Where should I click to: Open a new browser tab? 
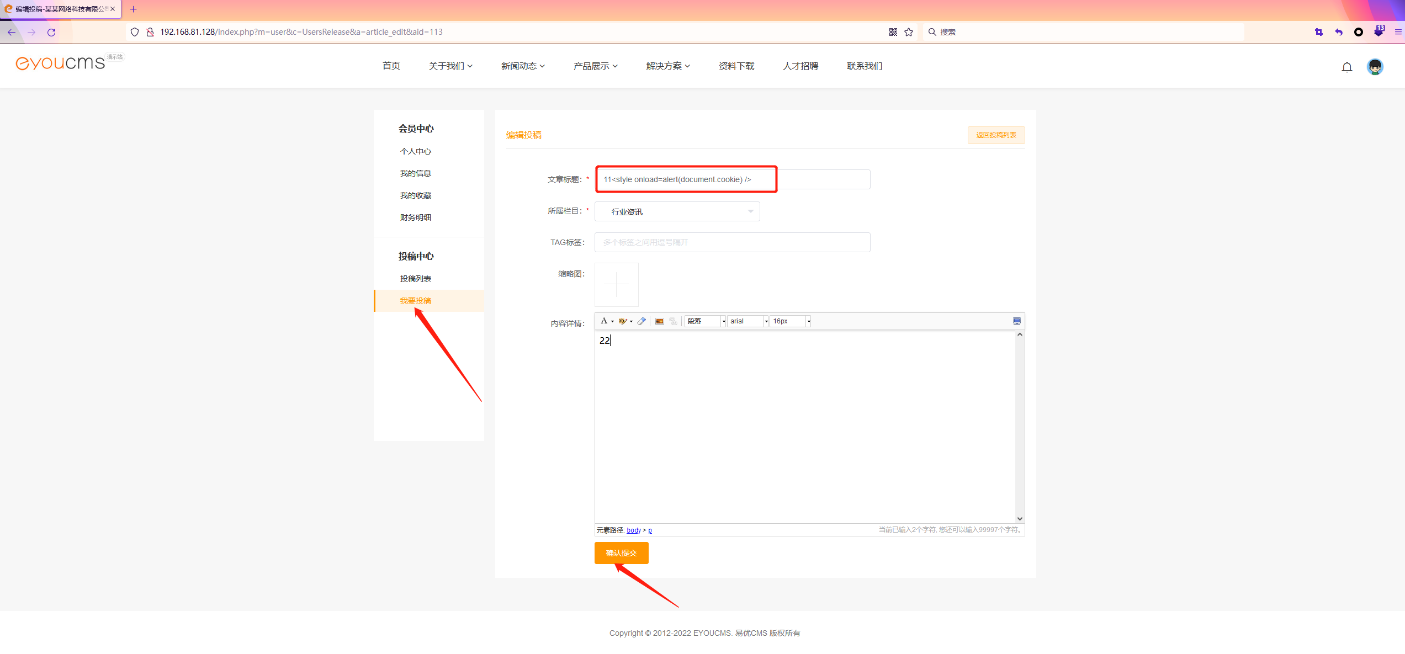133,9
